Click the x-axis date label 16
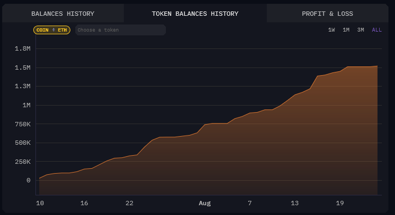 84,203
